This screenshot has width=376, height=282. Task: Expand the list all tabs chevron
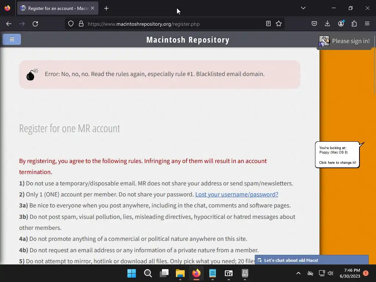[303, 8]
